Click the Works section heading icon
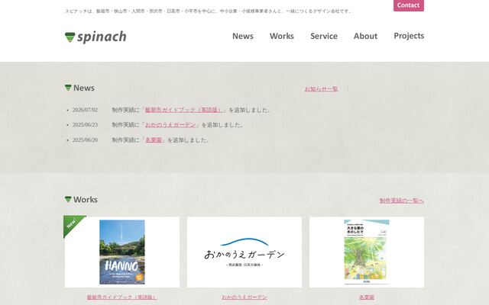 [68, 199]
